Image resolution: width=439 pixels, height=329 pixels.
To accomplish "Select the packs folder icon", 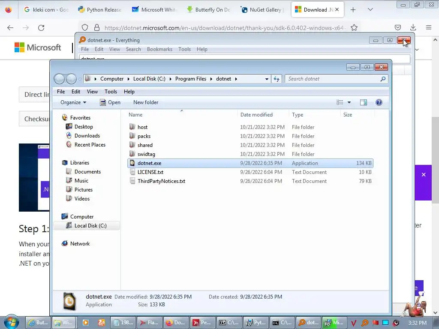I will [x=132, y=136].
